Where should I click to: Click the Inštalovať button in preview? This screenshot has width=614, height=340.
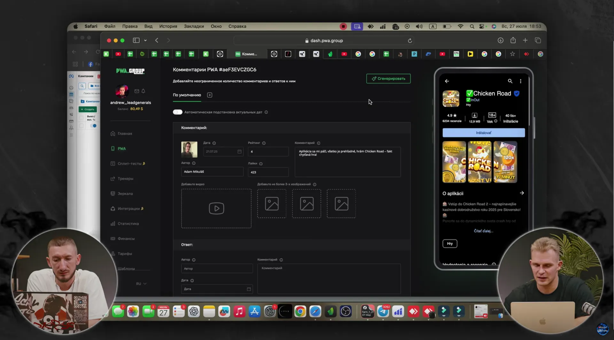(x=484, y=133)
